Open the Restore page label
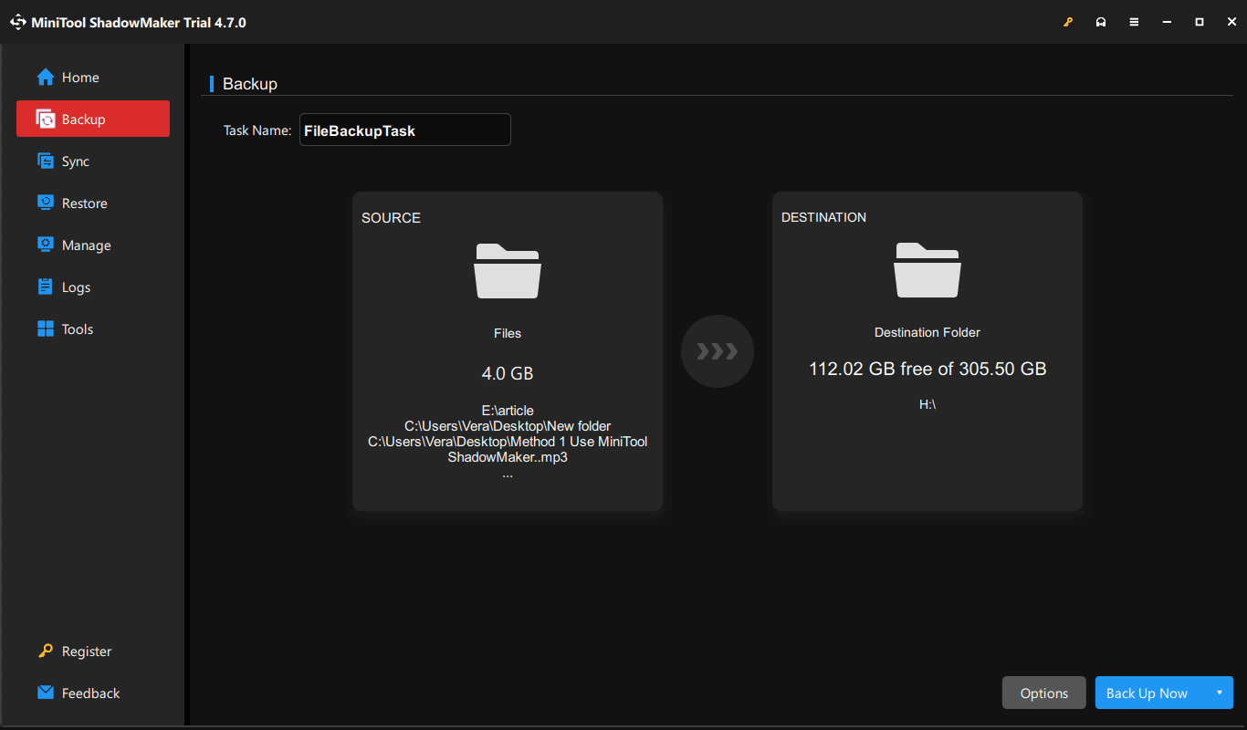The height and width of the screenshot is (730, 1247). [85, 203]
